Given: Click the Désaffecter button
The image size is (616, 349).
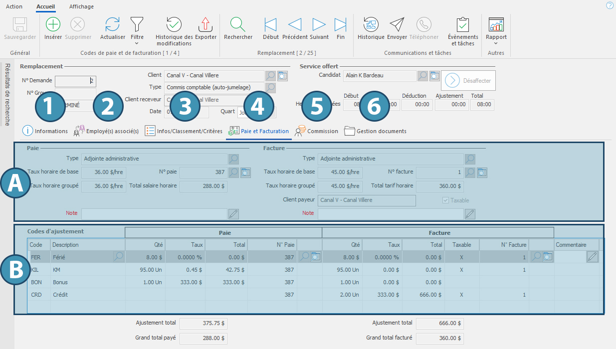Looking at the screenshot, I should click(x=468, y=80).
